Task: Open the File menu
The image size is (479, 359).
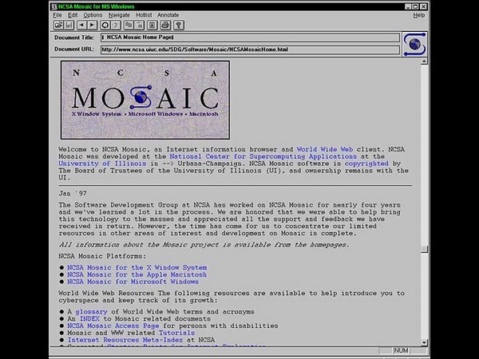Action: coord(57,14)
